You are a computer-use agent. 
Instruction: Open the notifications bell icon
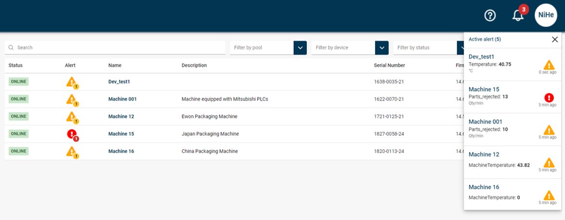[x=518, y=15]
